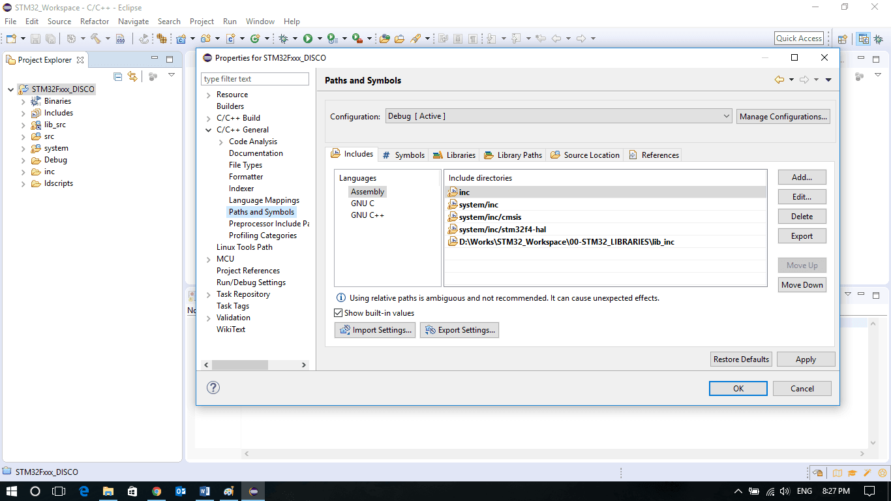Switch to the C/C++ perspective icon
891x501 pixels.
[x=863, y=38]
